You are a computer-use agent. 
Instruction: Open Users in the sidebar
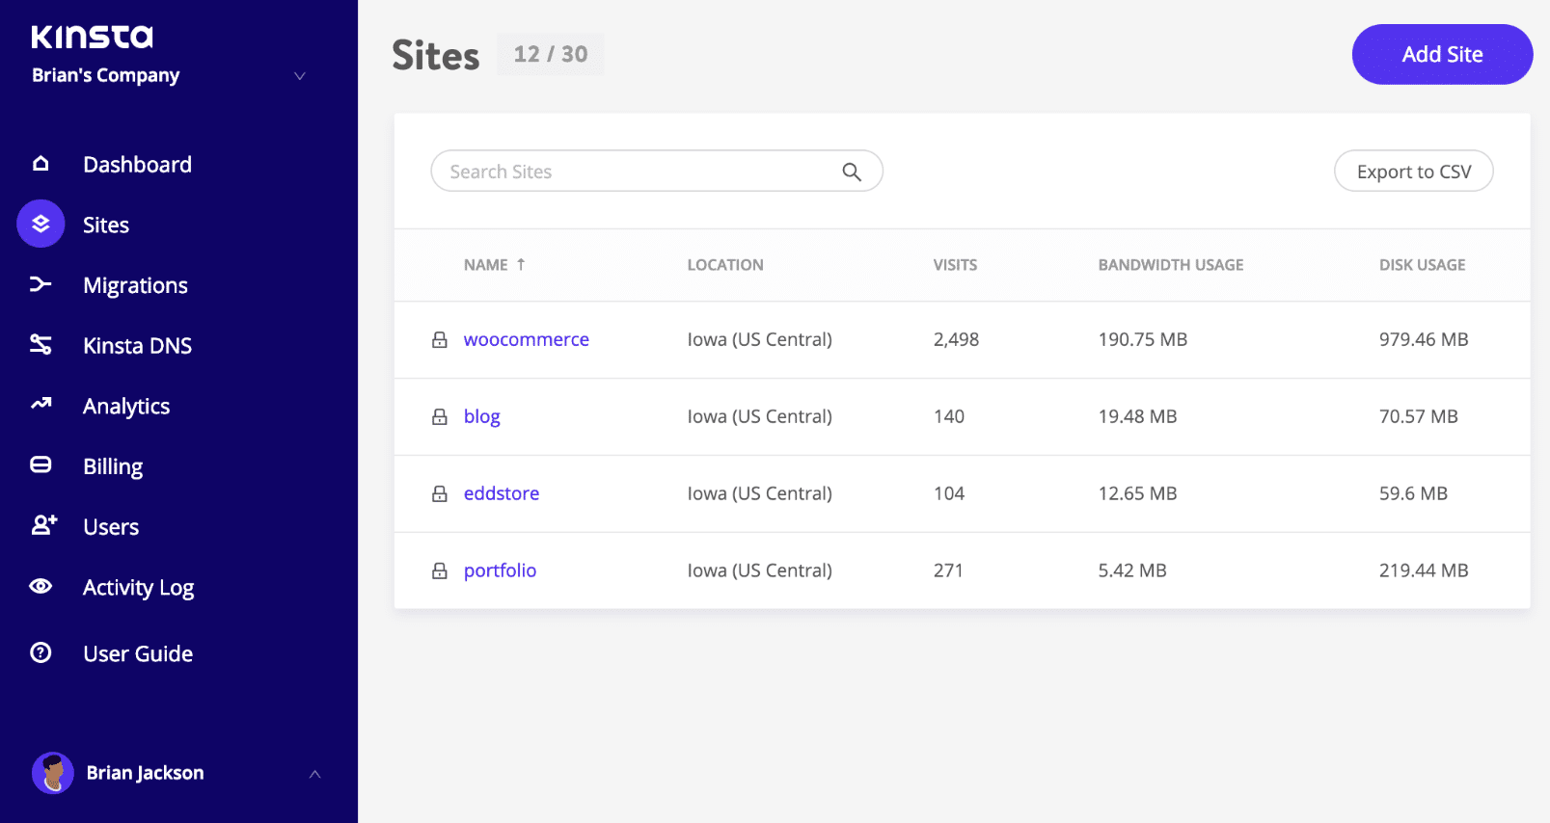coord(111,527)
